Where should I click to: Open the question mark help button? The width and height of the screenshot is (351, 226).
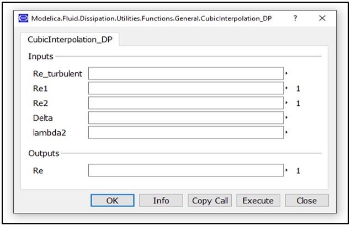point(295,18)
